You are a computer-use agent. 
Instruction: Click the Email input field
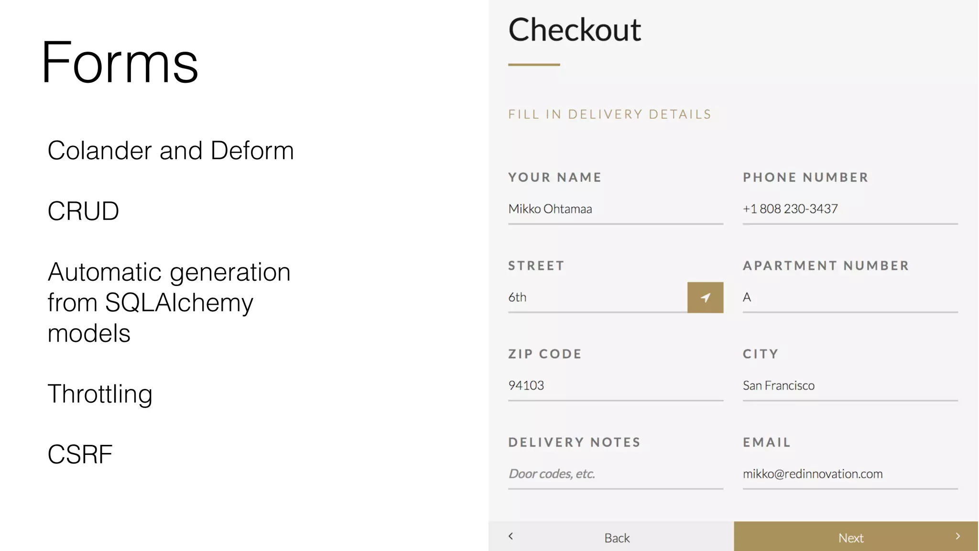849,474
